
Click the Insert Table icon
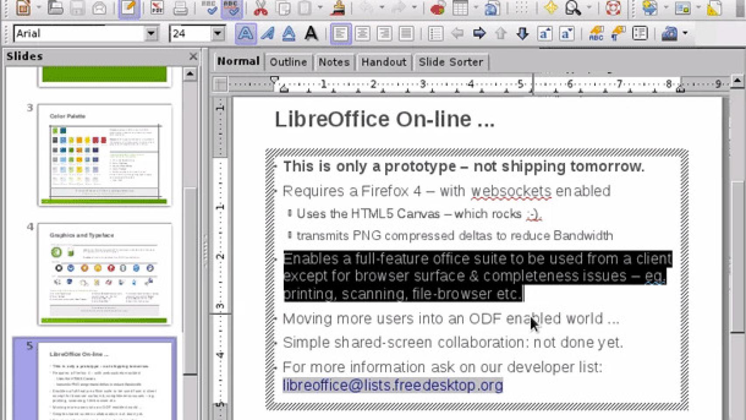click(x=460, y=8)
